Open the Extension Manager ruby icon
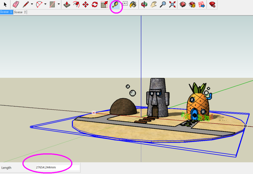This screenshot has height=174, width=253. [212, 5]
